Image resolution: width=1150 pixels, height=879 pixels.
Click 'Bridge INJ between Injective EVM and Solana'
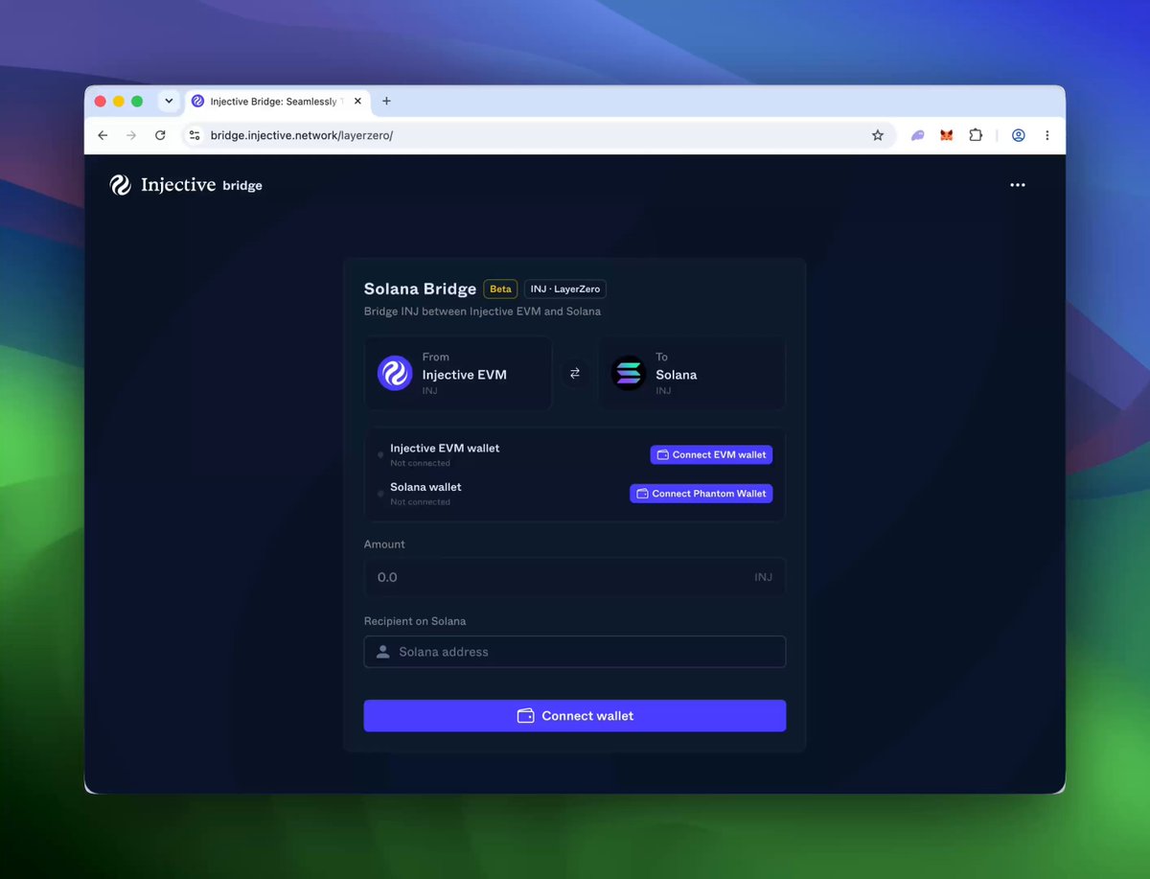[482, 312]
